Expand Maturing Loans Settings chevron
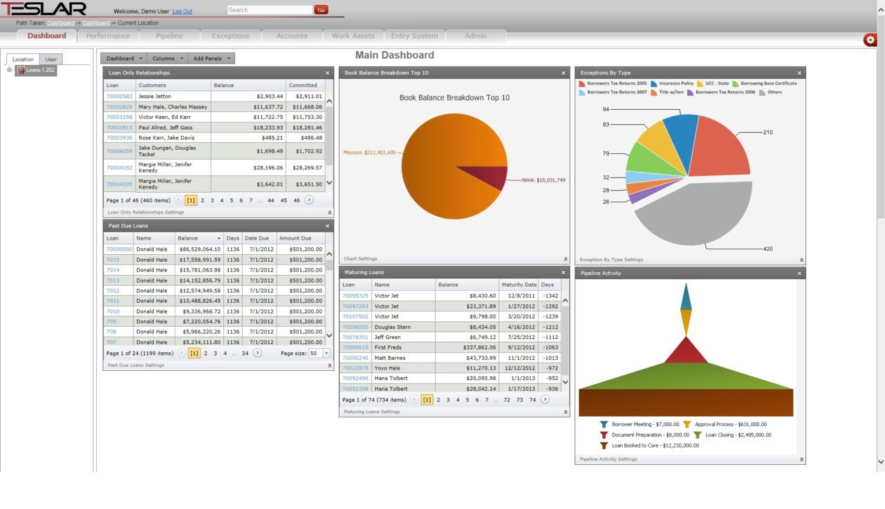Screen dimensions: 885x509 (x=566, y=412)
